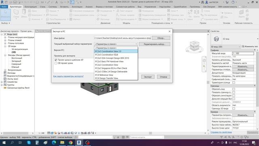Click the thin lines icon in quick access toolbar
The image size is (259, 146).
pos(72,2)
